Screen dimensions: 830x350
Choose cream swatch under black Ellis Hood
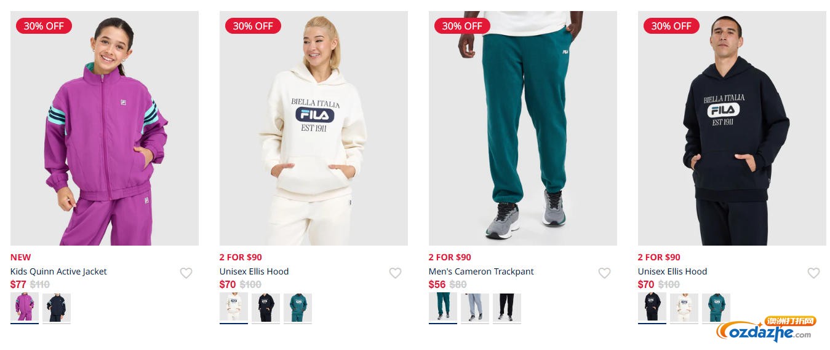tap(684, 307)
